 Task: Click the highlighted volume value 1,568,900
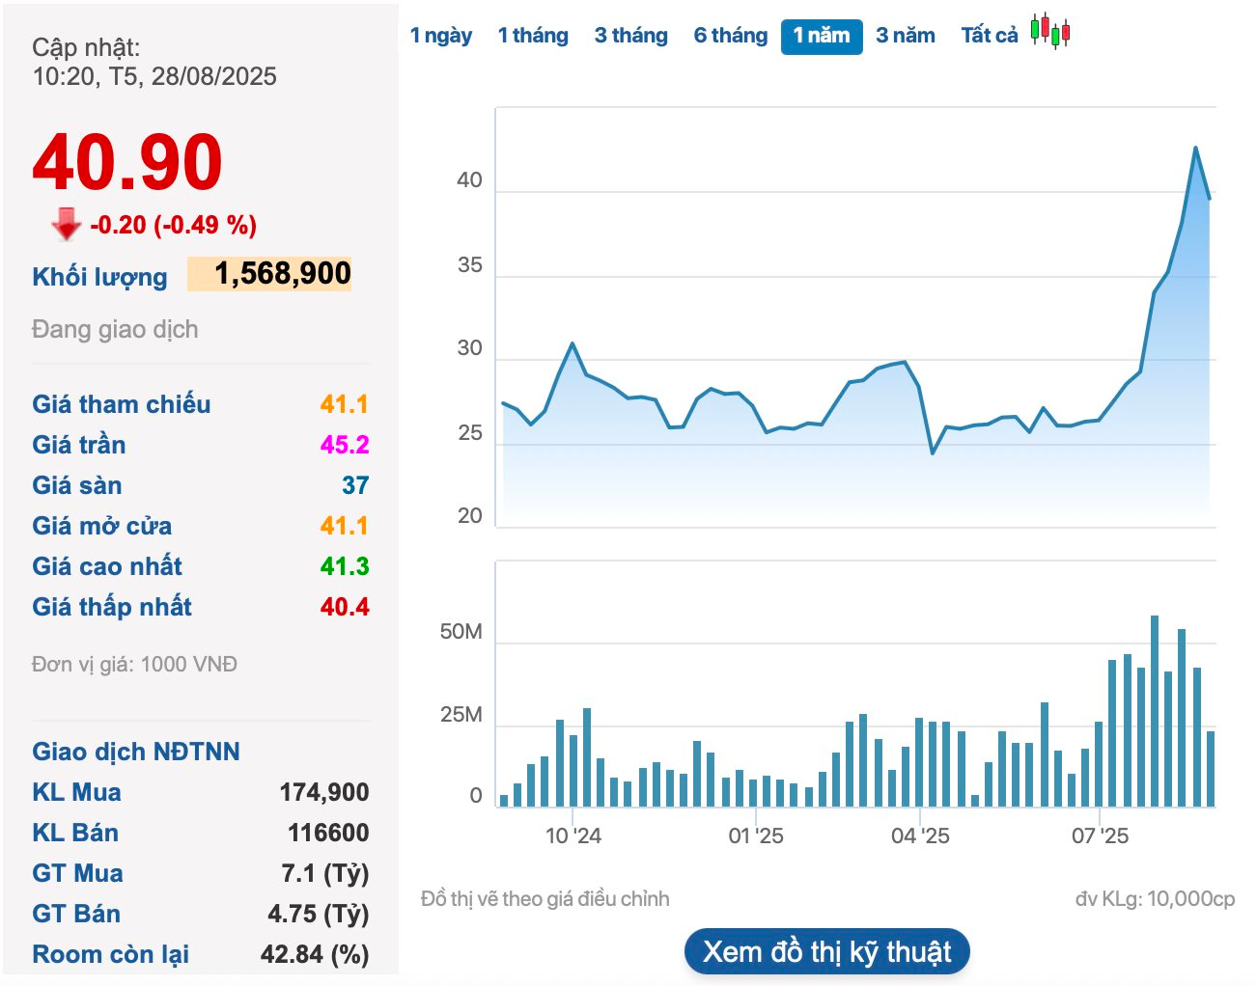click(x=282, y=274)
